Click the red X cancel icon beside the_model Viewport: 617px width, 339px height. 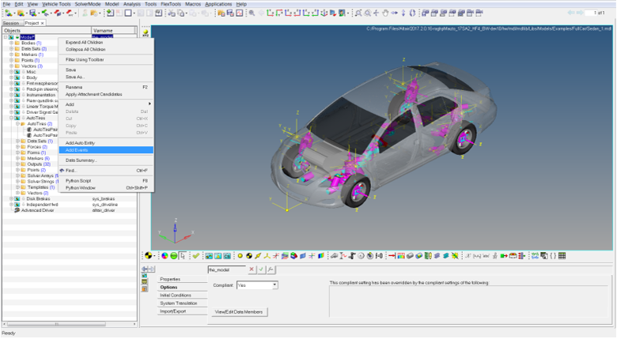[252, 269]
